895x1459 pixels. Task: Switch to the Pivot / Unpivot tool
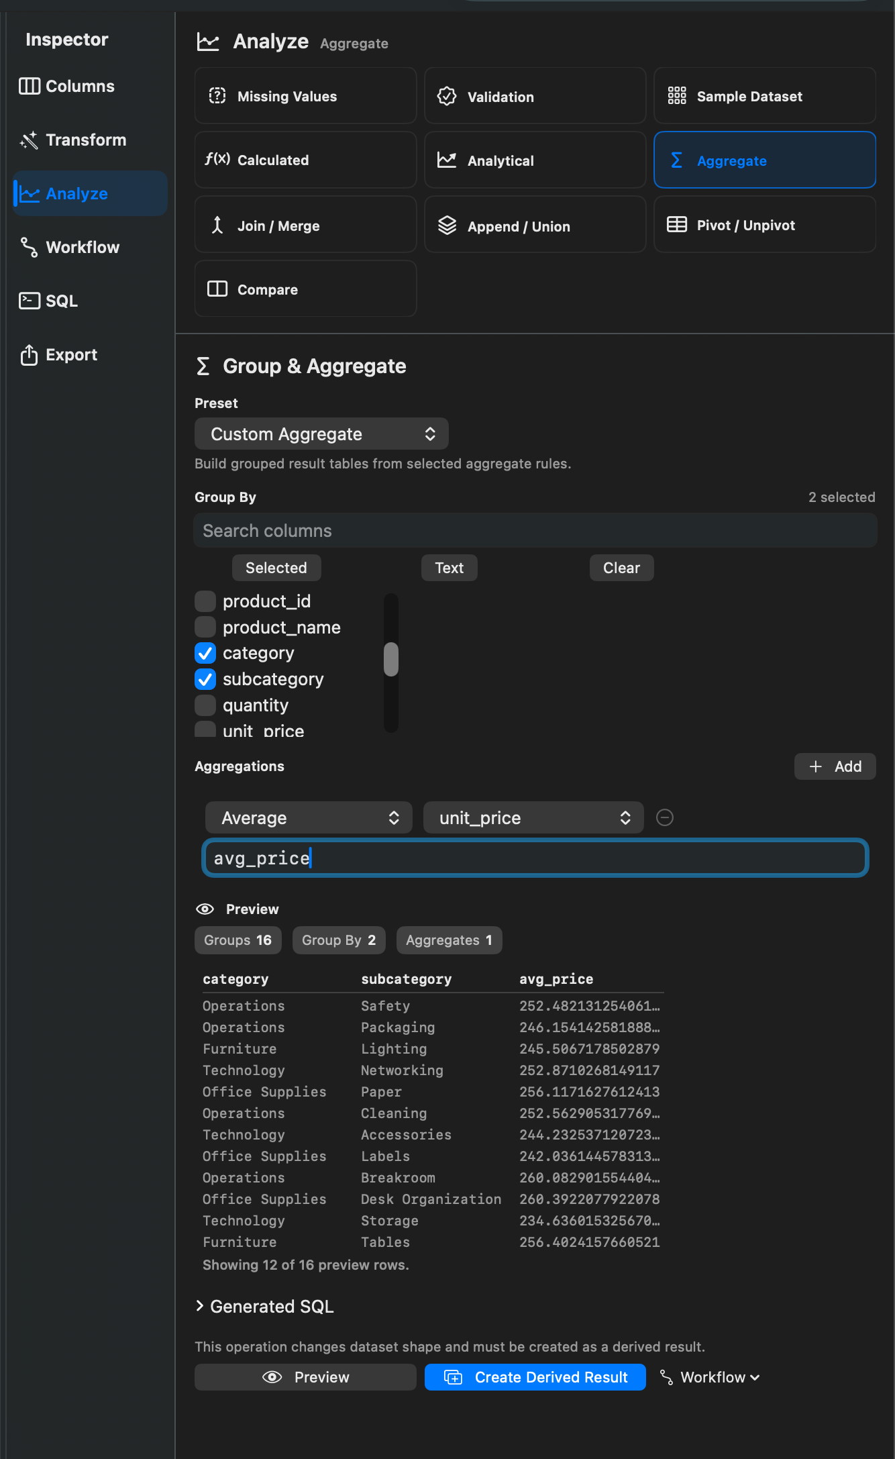point(765,224)
